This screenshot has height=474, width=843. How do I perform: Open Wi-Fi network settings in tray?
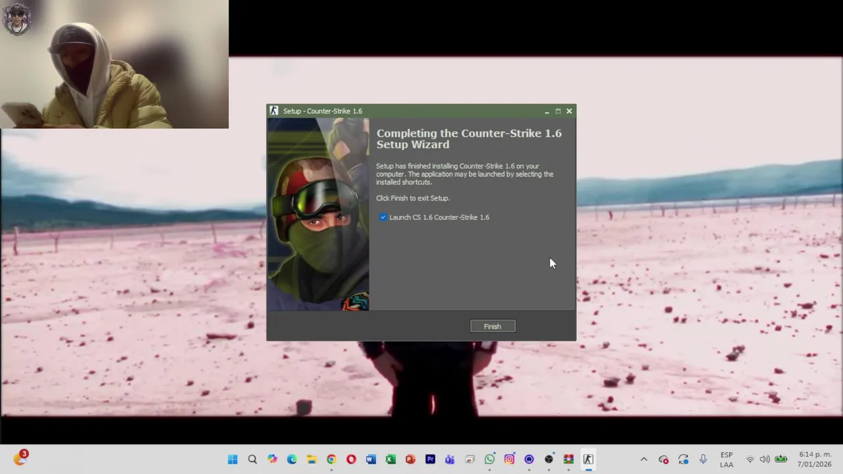click(749, 460)
